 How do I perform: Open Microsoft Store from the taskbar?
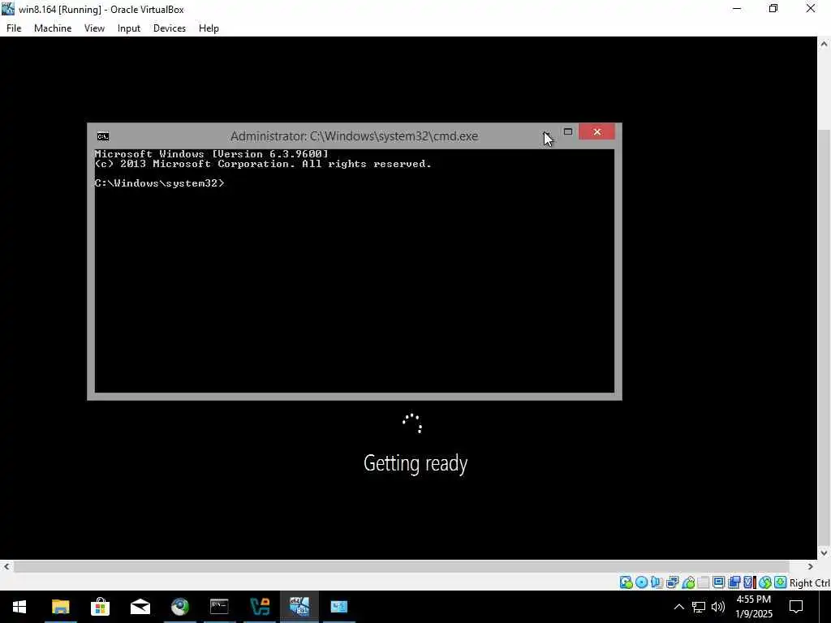(100, 607)
